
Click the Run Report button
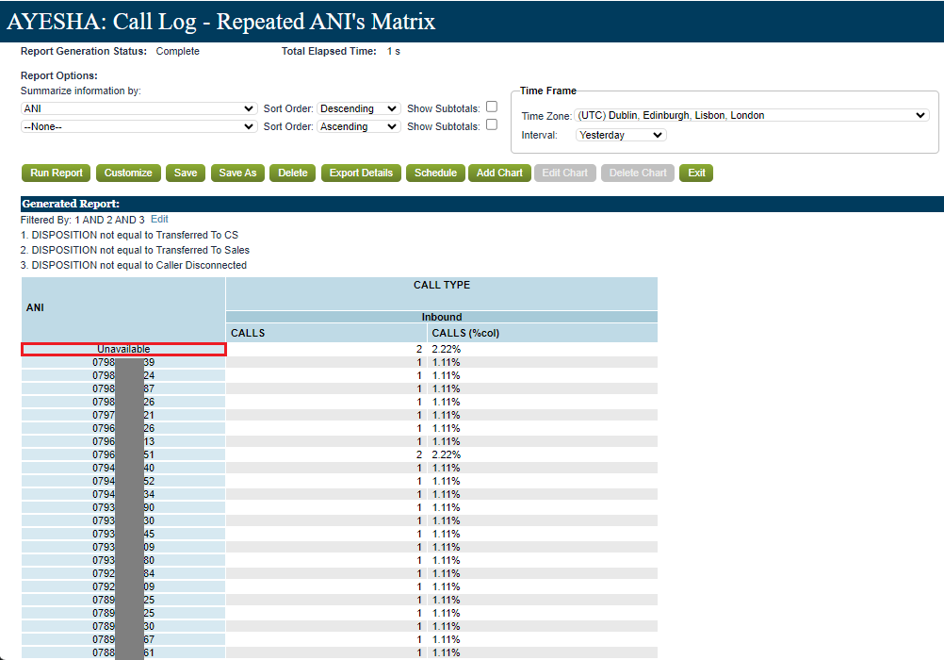[56, 173]
